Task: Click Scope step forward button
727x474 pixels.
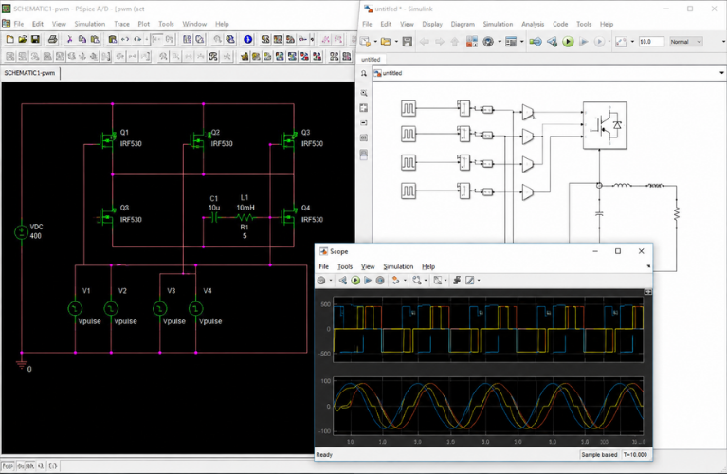Action: (368, 280)
